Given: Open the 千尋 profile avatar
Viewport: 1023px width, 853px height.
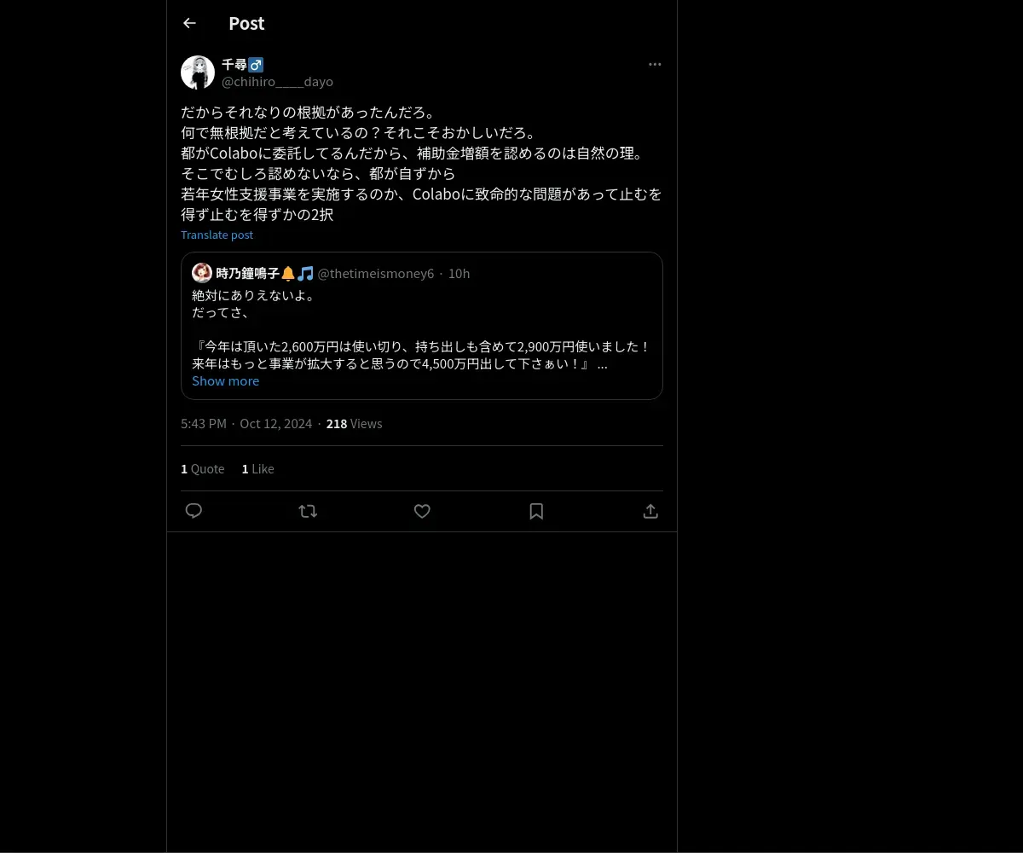Looking at the screenshot, I should point(198,73).
